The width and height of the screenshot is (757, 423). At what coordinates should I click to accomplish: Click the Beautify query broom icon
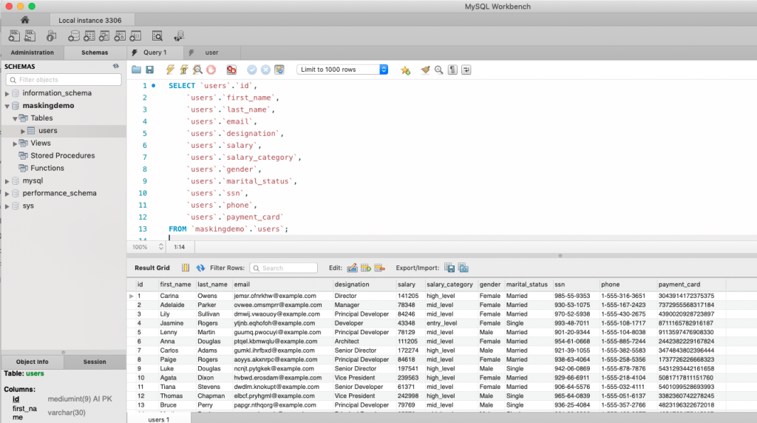pyautogui.click(x=425, y=70)
